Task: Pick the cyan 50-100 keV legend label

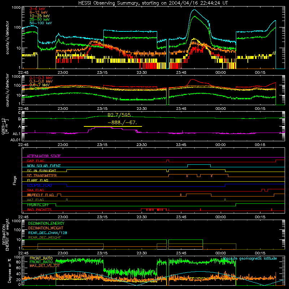Action: click(41, 23)
